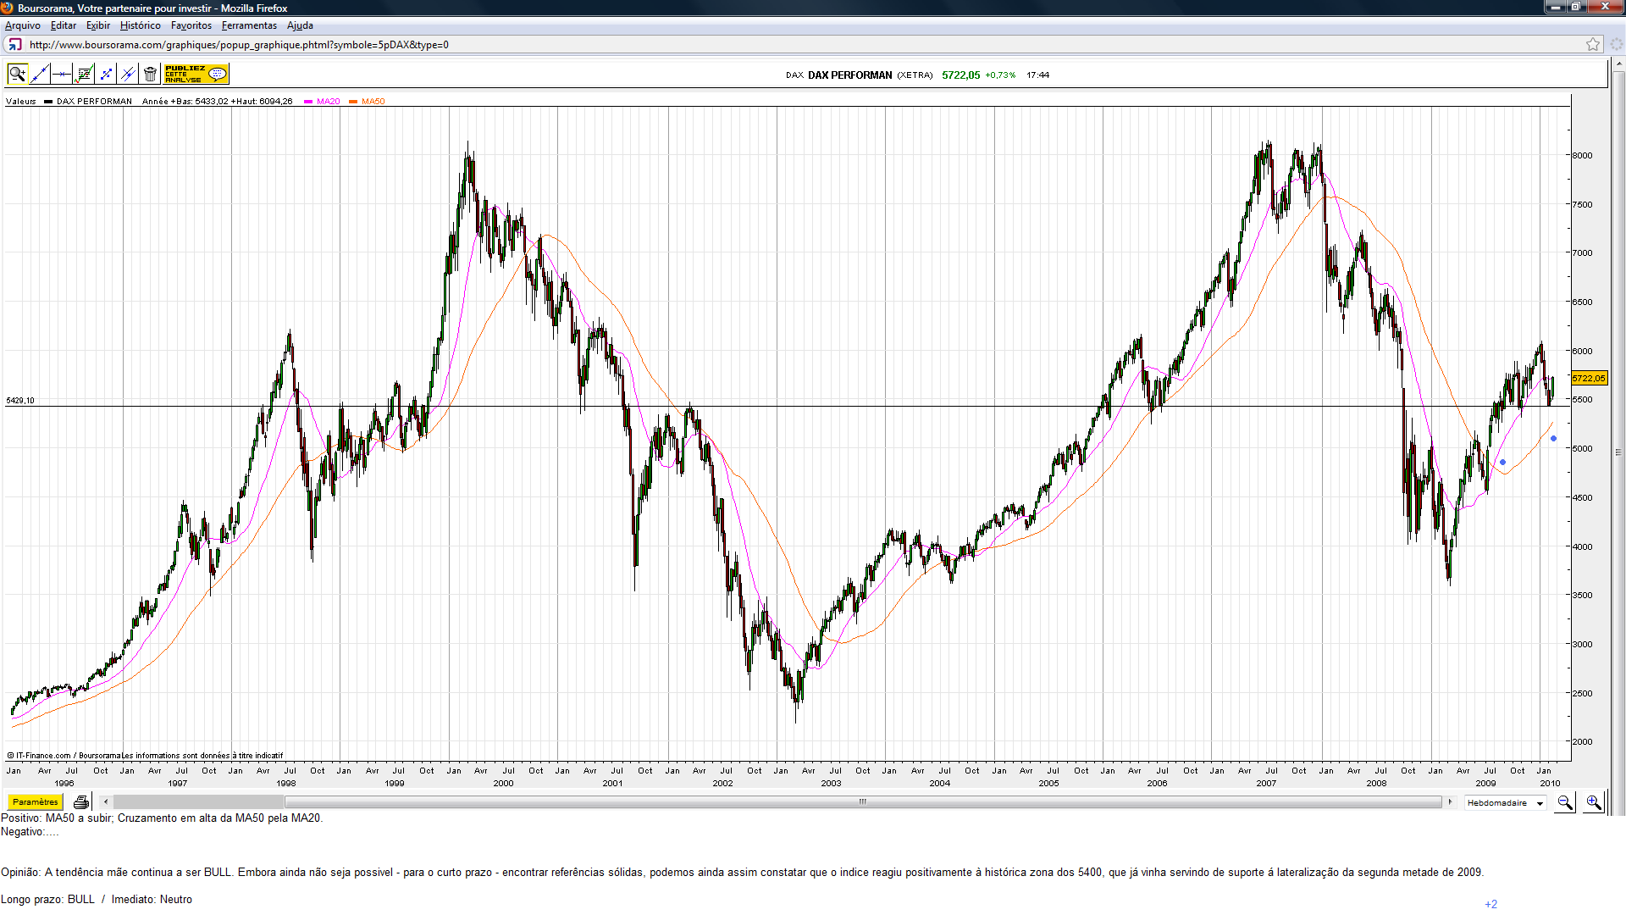Select the parallel channel drawing tool

coord(128,75)
